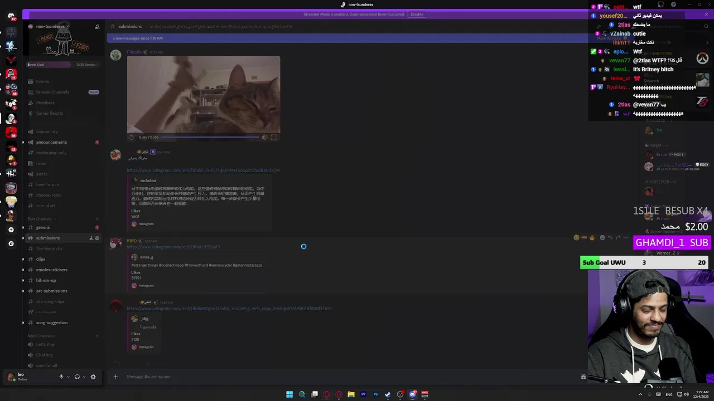Create channel plus next to Text Channels
714x401 pixels.
coord(97,219)
